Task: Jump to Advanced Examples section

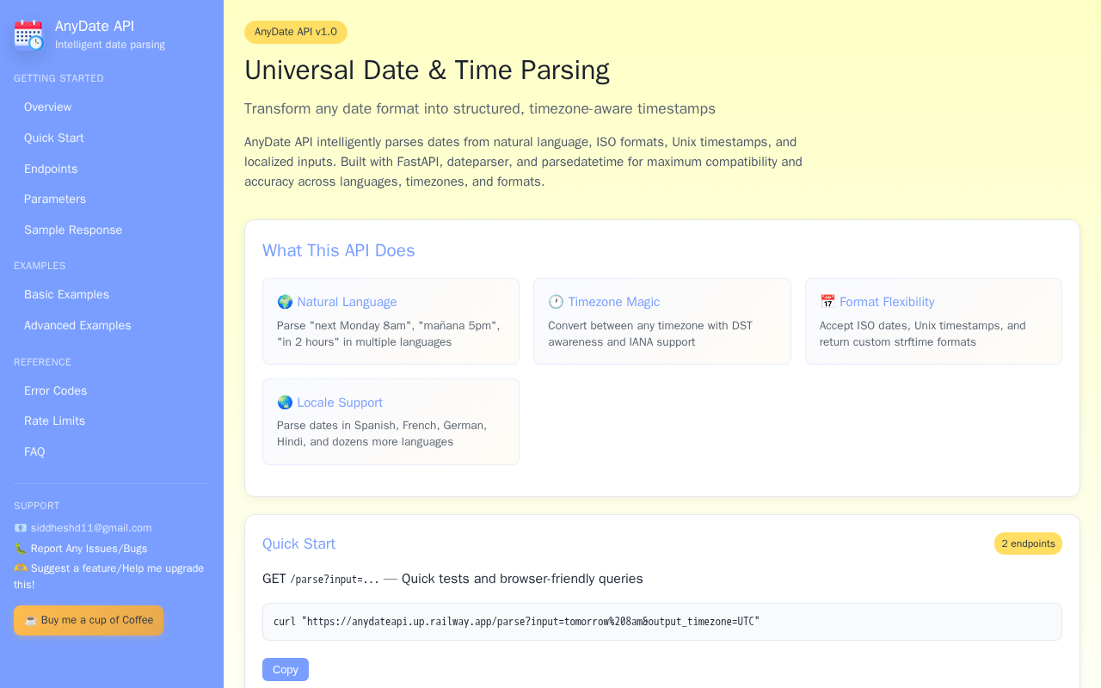Action: point(77,326)
